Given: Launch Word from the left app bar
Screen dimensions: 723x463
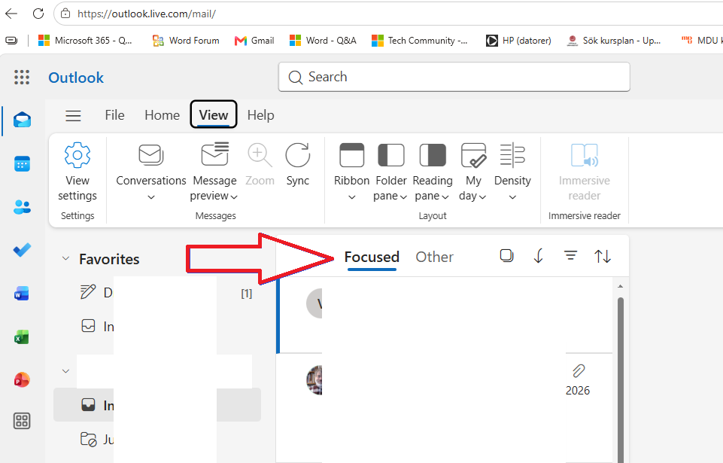Looking at the screenshot, I should pyautogui.click(x=22, y=294).
